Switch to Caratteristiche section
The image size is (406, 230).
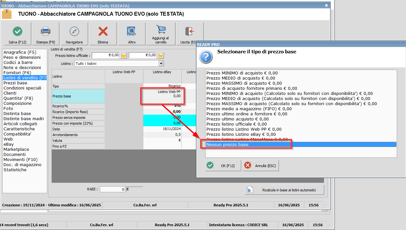pyautogui.click(x=19, y=129)
